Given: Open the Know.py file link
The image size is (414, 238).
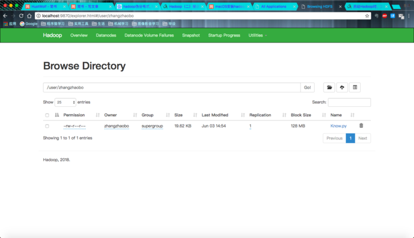Looking at the screenshot, I should coord(338,126).
